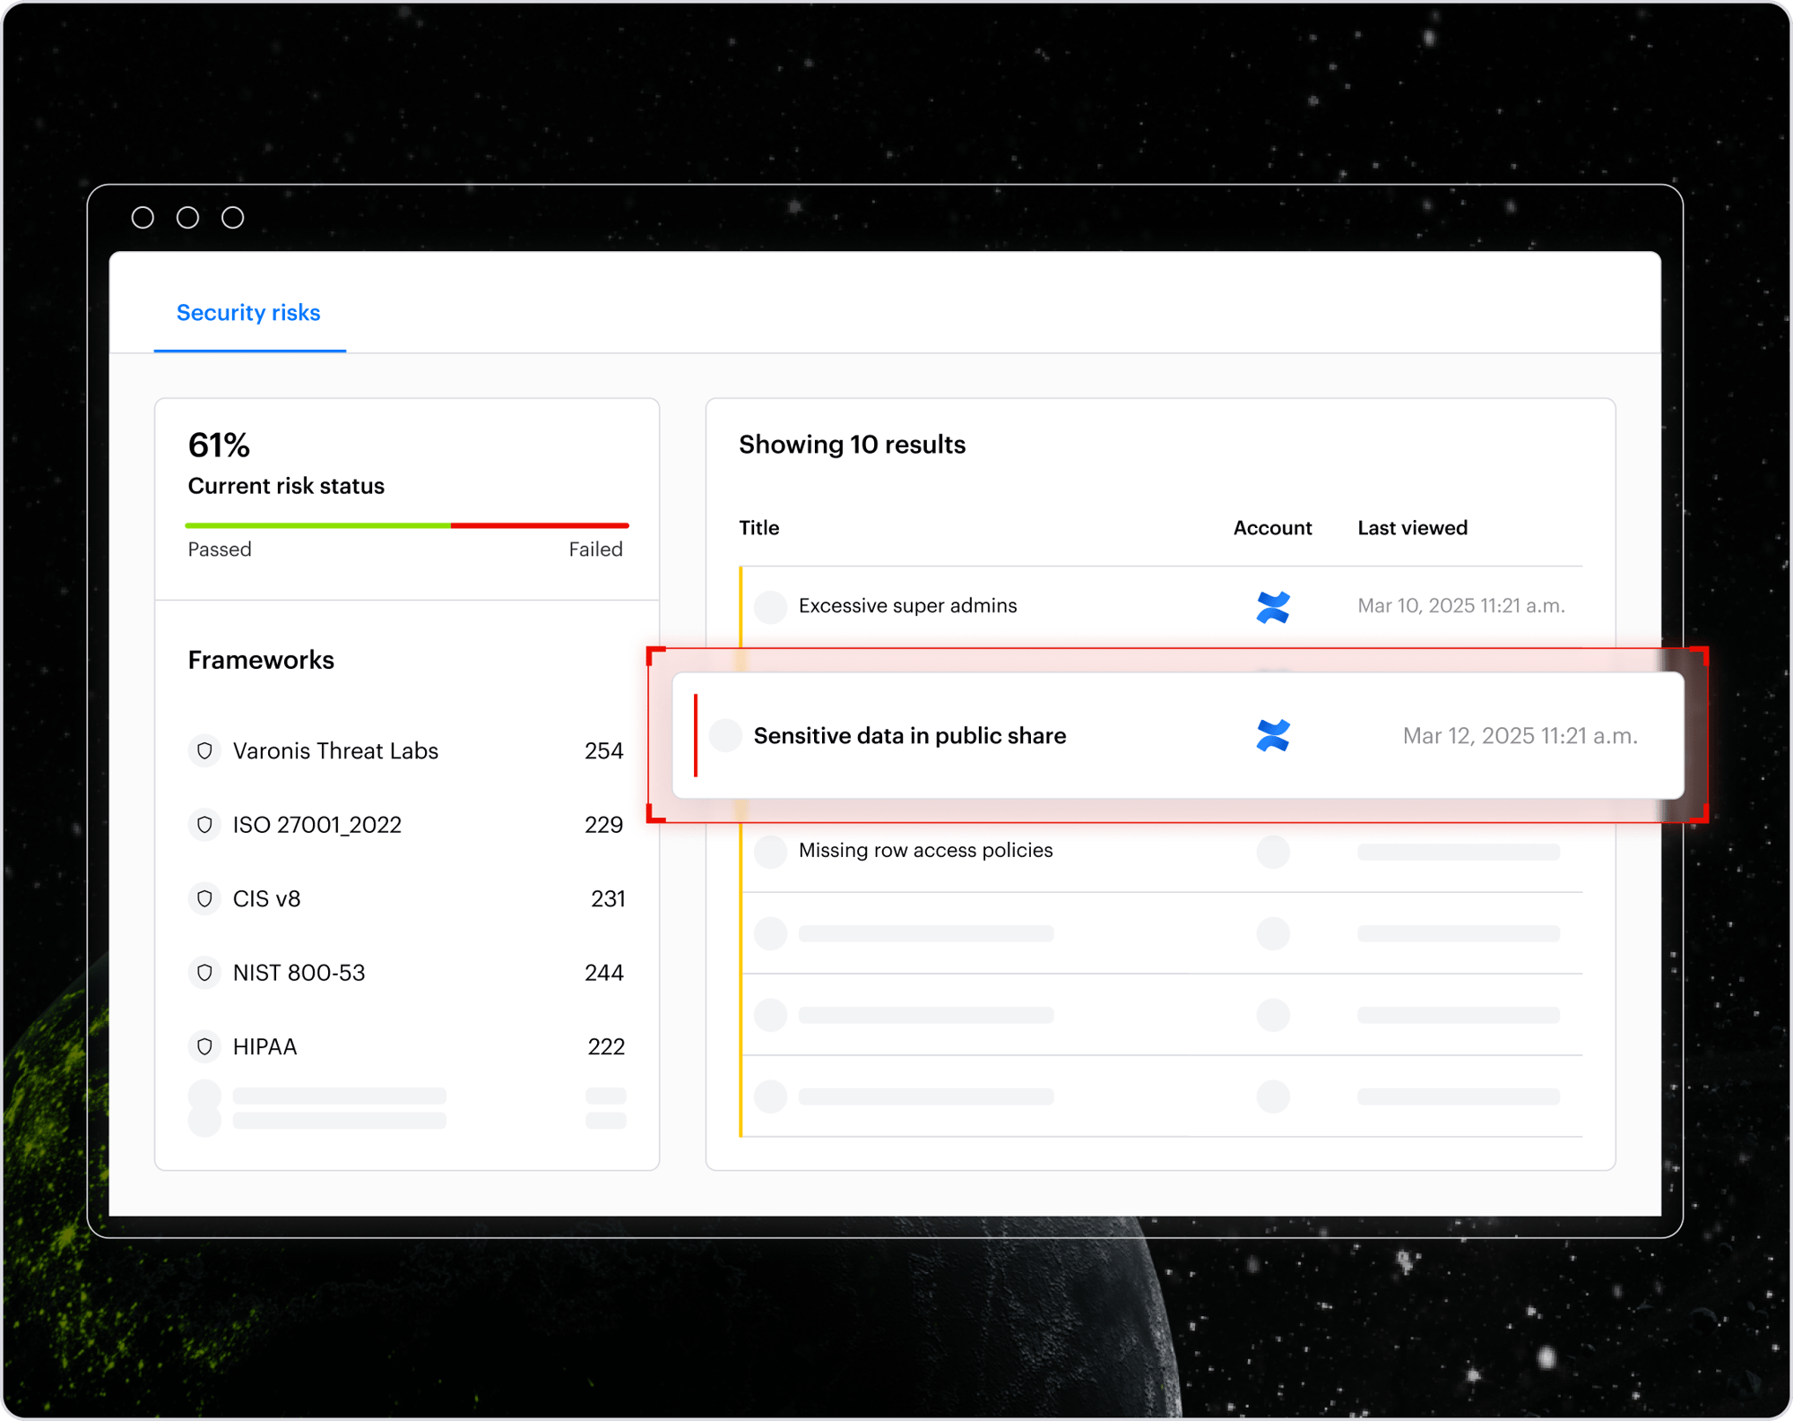The height and width of the screenshot is (1421, 1793).
Task: Open the Security risks tab
Action: (248, 313)
